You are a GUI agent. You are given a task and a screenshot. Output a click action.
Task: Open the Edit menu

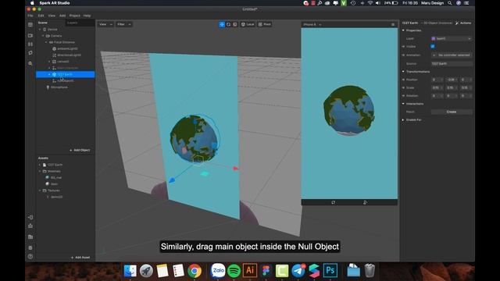point(41,16)
